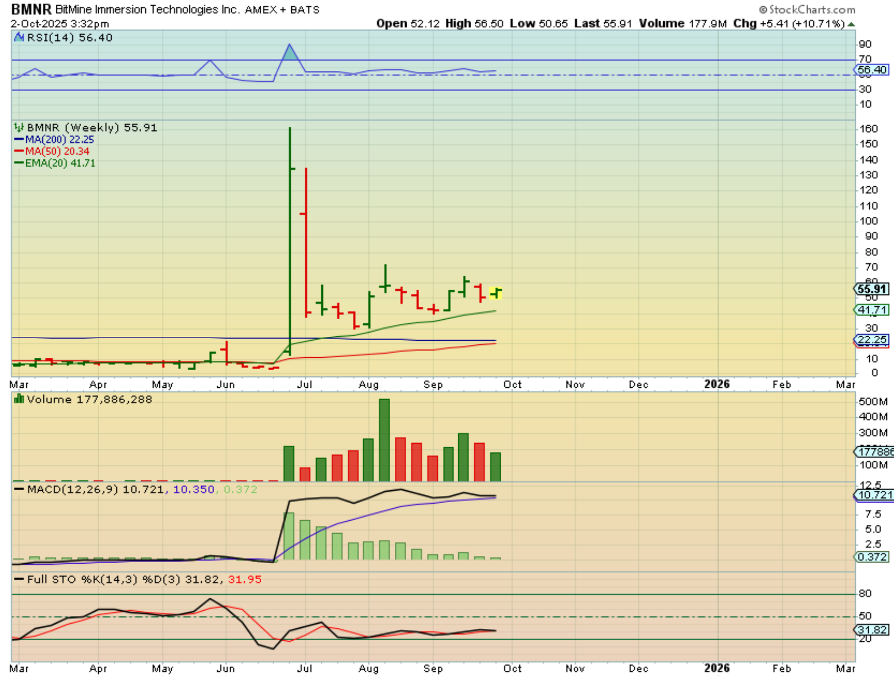This screenshot has width=894, height=676.
Task: Click the MA(200) 22.25 legend text
Action: pos(60,140)
